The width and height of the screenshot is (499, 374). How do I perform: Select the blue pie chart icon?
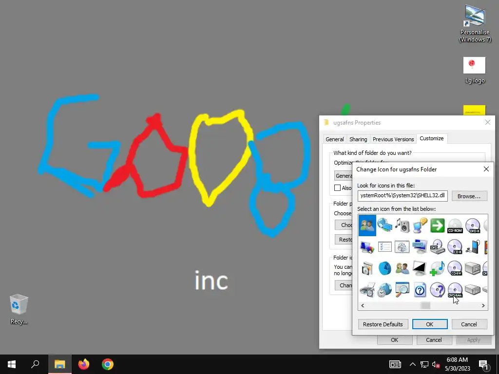coord(385,268)
